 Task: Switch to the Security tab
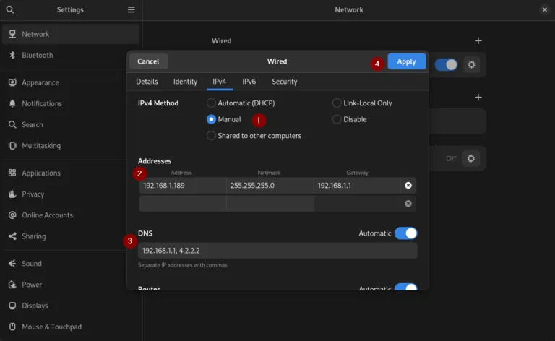coord(285,82)
